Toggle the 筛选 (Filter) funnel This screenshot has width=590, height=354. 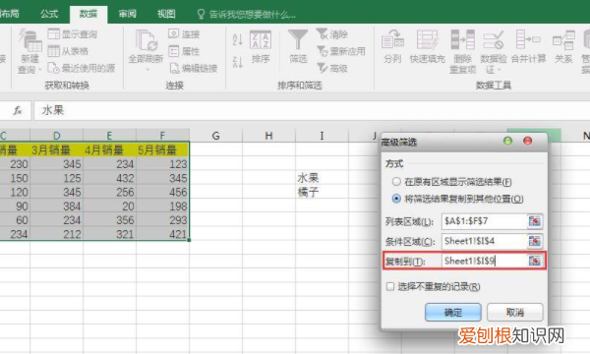coord(298,47)
